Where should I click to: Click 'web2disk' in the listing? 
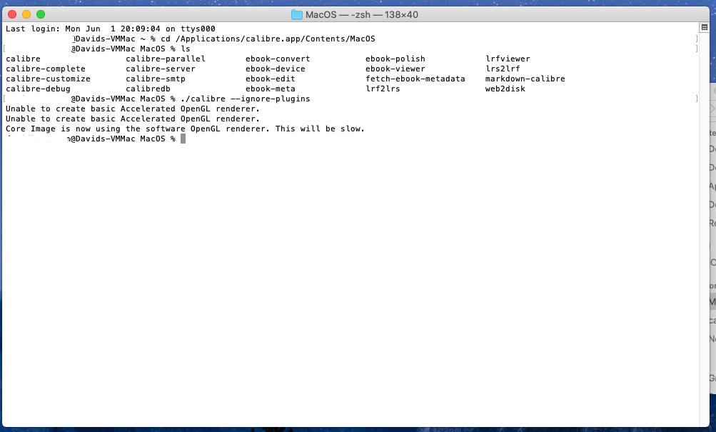point(505,89)
